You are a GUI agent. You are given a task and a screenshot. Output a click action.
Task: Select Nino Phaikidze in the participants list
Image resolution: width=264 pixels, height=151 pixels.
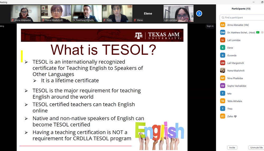(x=235, y=78)
